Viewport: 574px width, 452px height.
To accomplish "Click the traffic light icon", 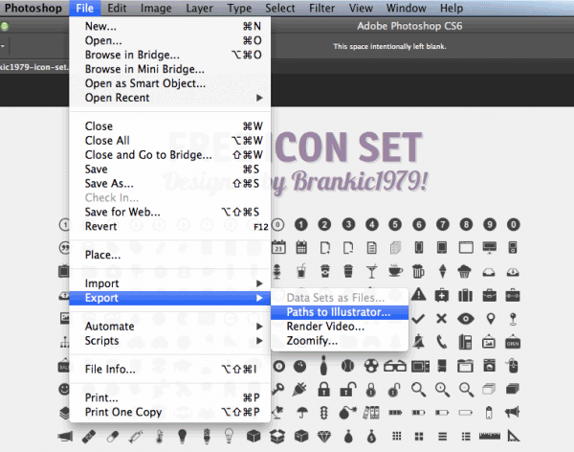I will click(x=324, y=413).
